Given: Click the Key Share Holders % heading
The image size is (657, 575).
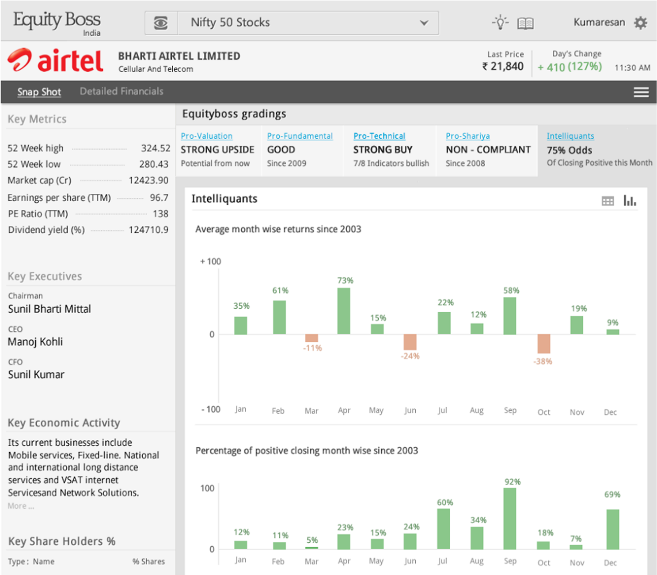Looking at the screenshot, I should 62,541.
